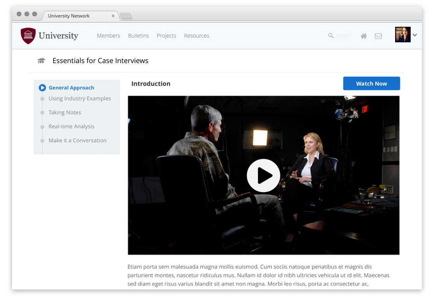Close the University Network tab
The image size is (434, 305).
point(113,16)
